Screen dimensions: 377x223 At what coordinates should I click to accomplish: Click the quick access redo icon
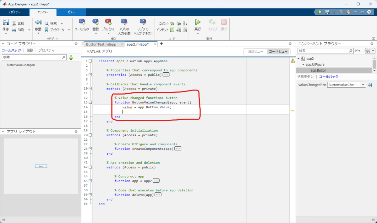point(362,12)
